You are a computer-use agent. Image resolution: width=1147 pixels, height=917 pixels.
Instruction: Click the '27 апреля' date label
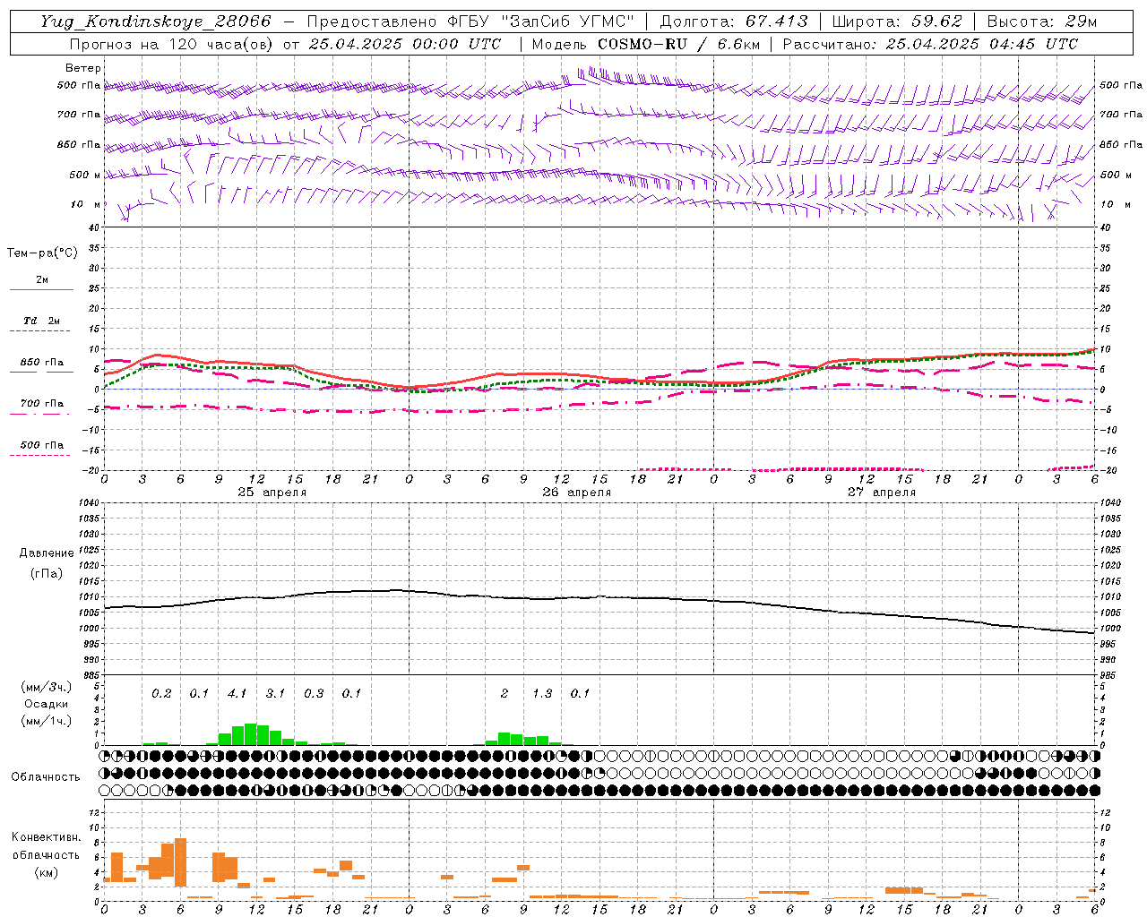pyautogui.click(x=881, y=493)
